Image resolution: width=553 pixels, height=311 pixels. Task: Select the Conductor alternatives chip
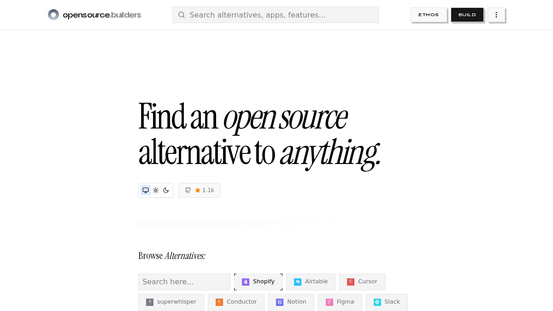click(236, 302)
